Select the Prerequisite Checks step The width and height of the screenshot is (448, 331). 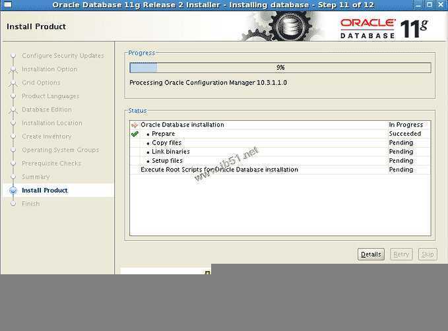pos(51,164)
